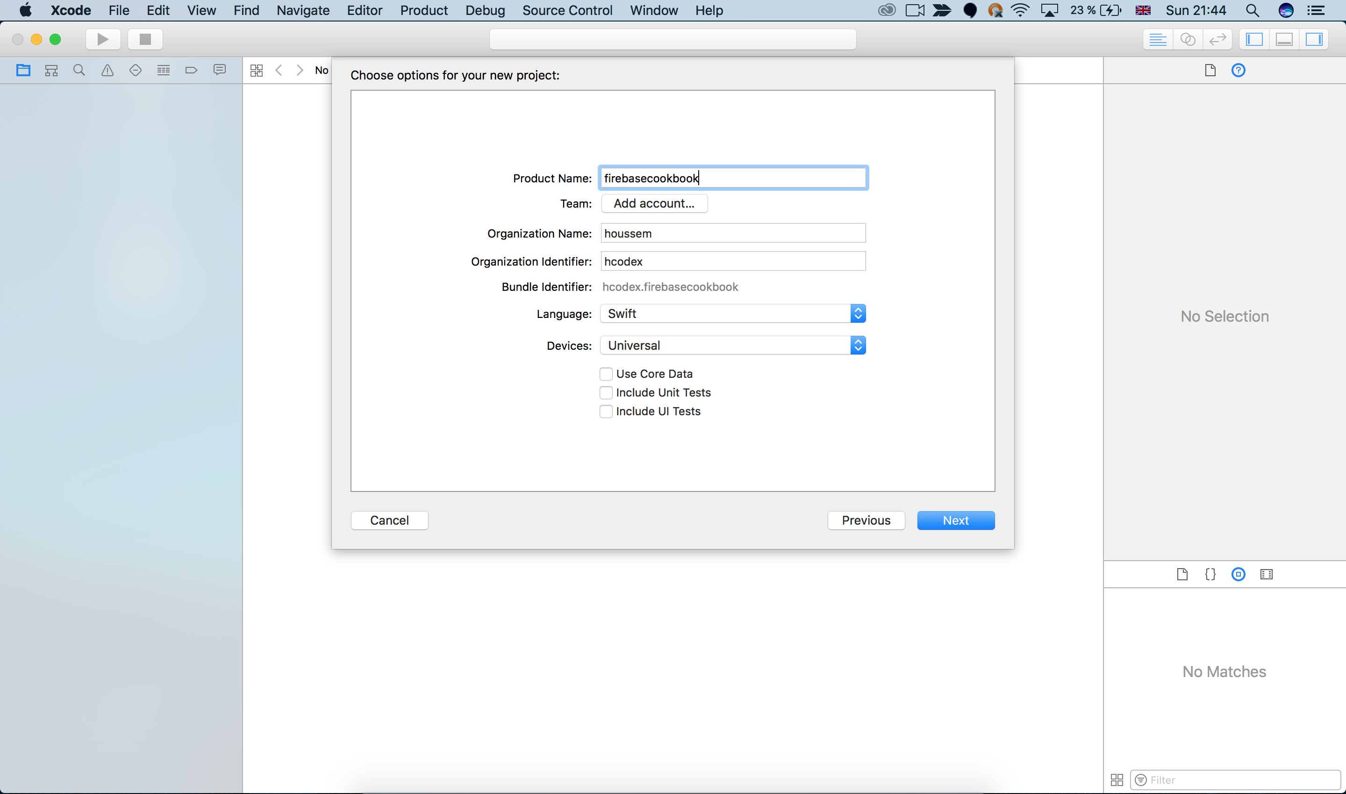The image size is (1346, 794).
Task: Go forward in editor history
Action: (x=300, y=70)
